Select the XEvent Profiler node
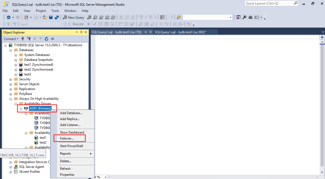 [x=29, y=172]
